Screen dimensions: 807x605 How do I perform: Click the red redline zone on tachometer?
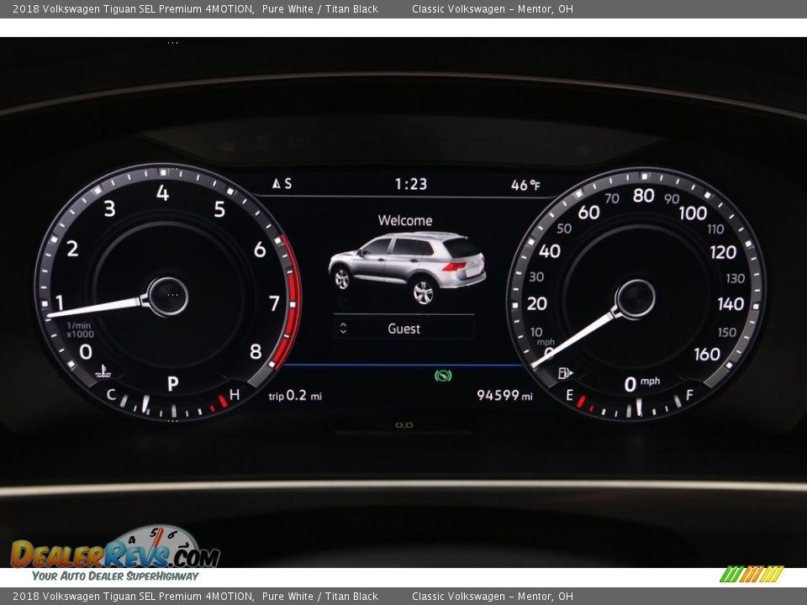click(292, 301)
